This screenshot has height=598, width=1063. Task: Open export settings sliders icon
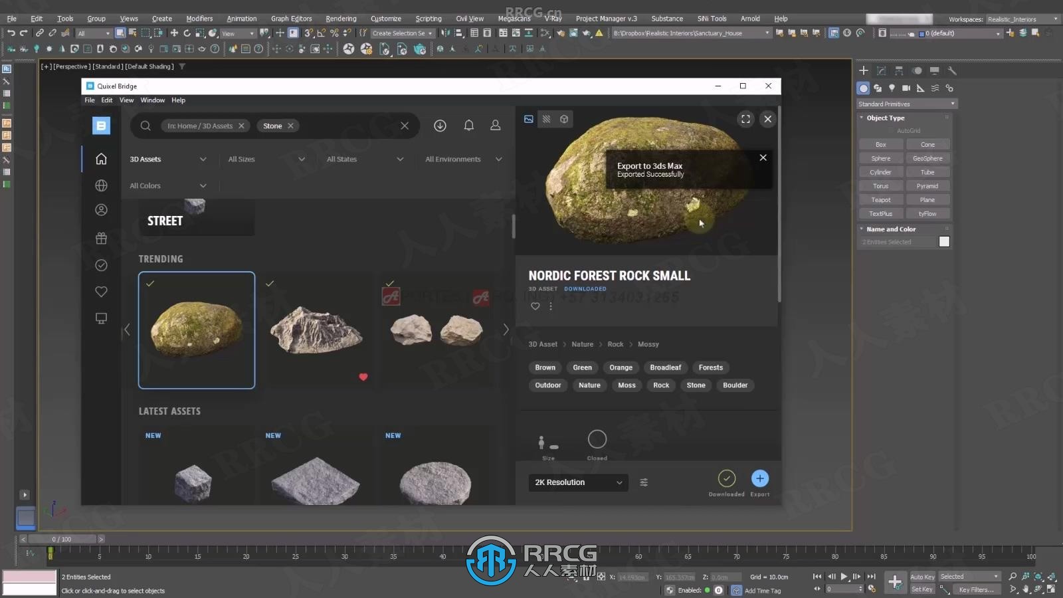[644, 482]
